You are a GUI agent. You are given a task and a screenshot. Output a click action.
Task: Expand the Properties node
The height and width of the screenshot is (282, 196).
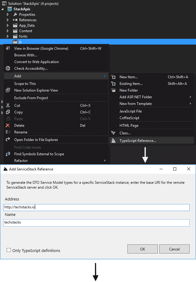(8, 14)
